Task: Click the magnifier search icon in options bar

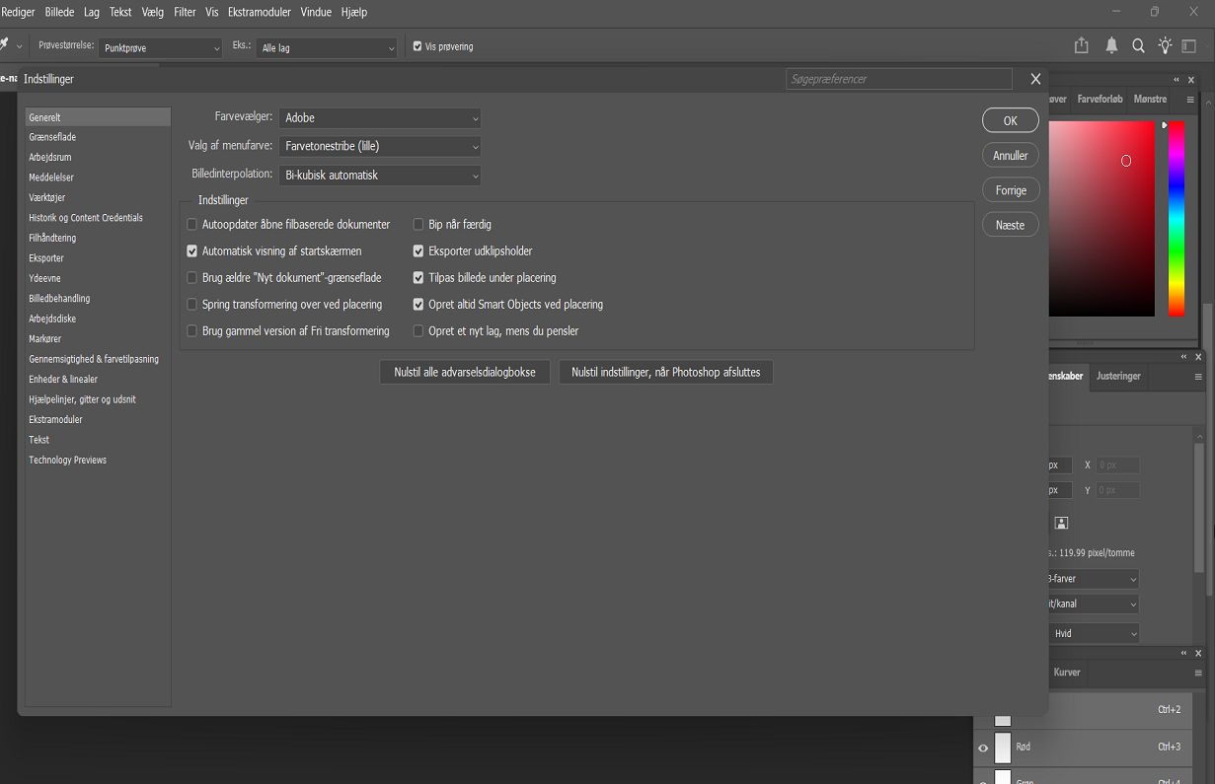Action: (x=1138, y=45)
